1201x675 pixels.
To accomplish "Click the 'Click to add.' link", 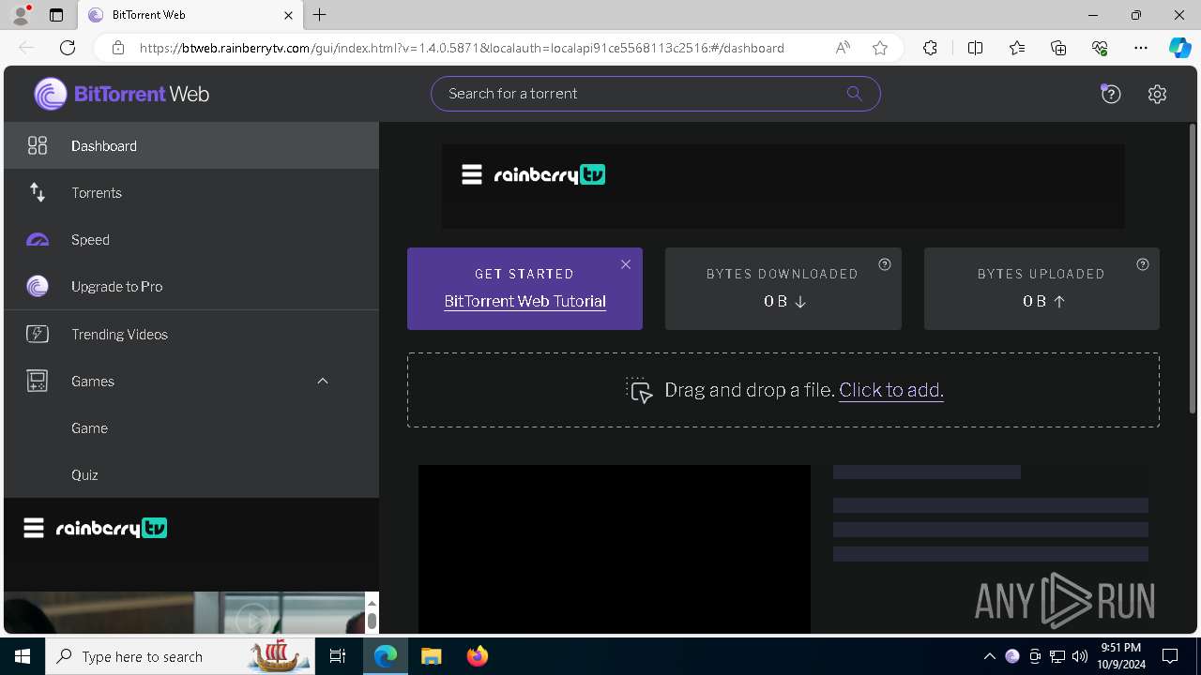I will click(x=891, y=390).
